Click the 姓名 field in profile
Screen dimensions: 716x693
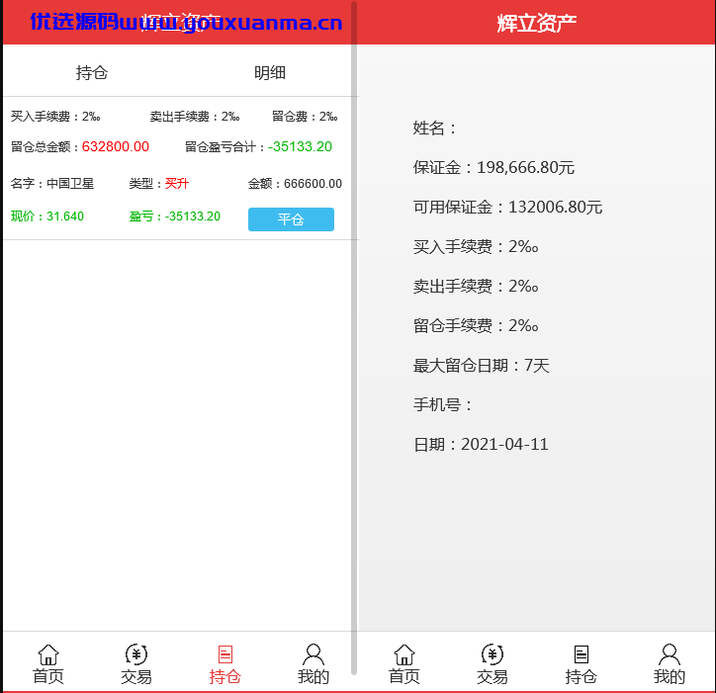click(434, 128)
